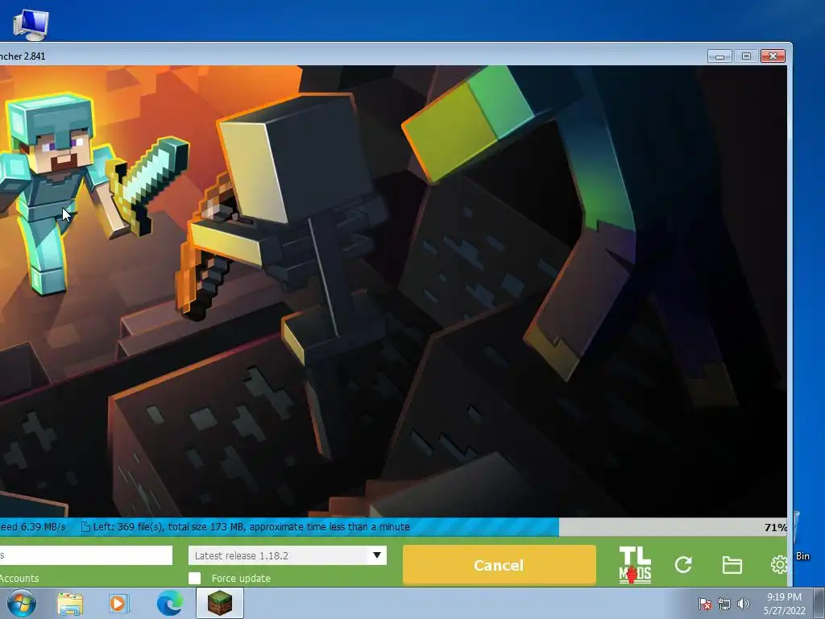Click the Accounts checkbox label

[19, 578]
